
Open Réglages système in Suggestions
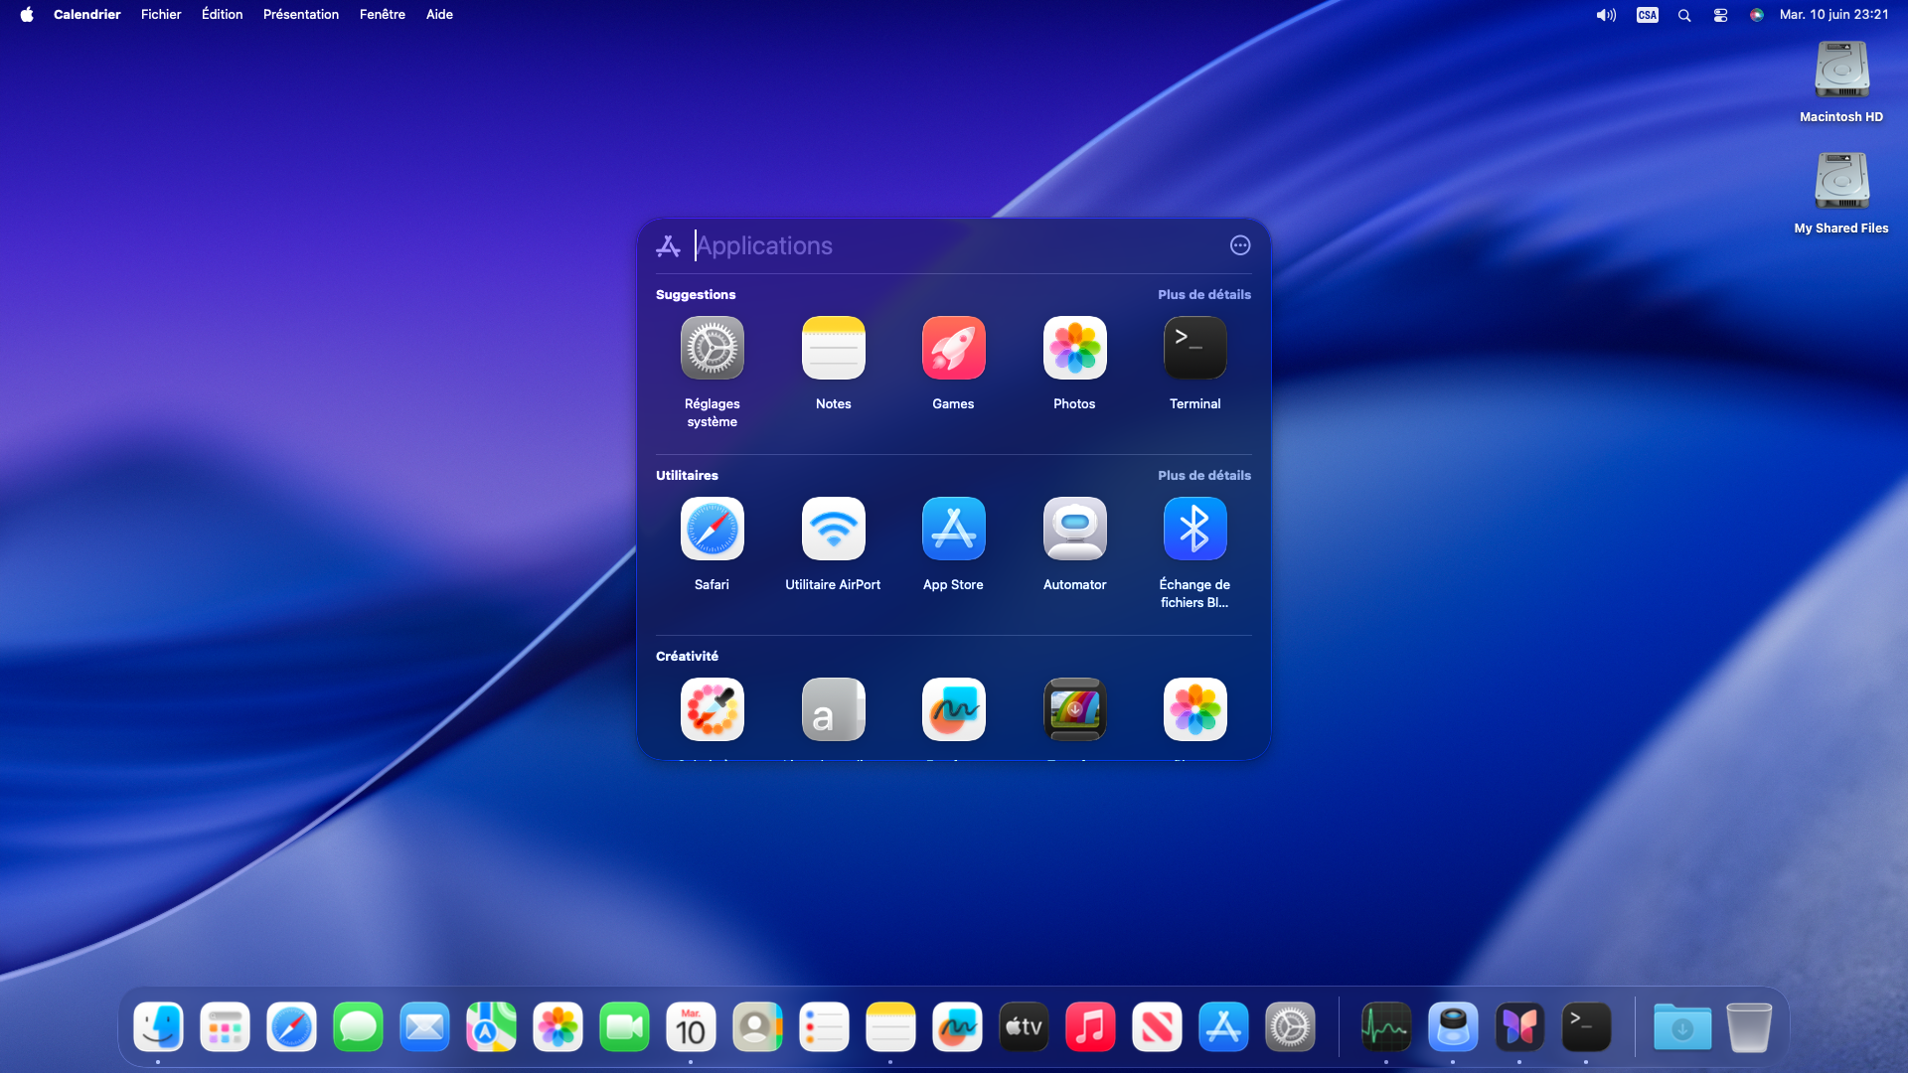(712, 349)
